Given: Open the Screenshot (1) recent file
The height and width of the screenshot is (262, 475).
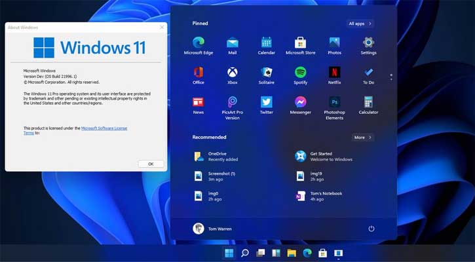Looking at the screenshot, I should pyautogui.click(x=215, y=176).
